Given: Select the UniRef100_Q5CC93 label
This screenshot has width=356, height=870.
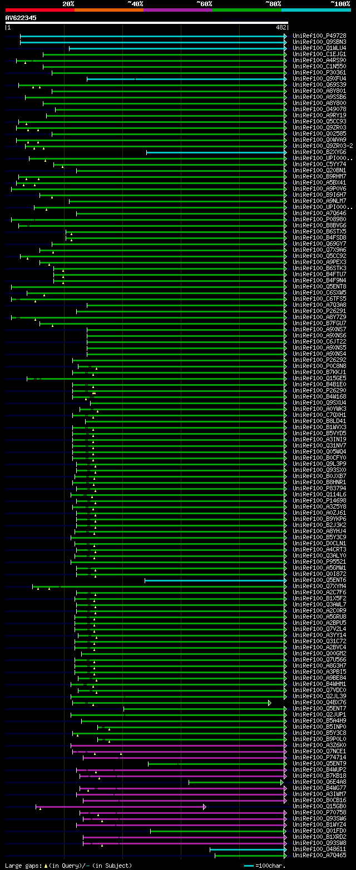Looking at the screenshot, I should [x=319, y=122].
